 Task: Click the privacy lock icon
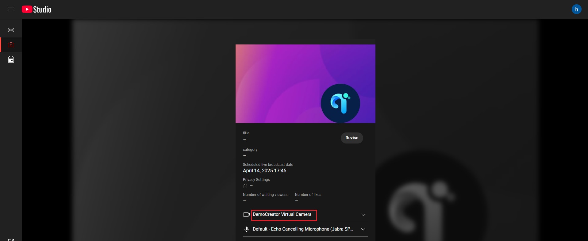pyautogui.click(x=245, y=186)
